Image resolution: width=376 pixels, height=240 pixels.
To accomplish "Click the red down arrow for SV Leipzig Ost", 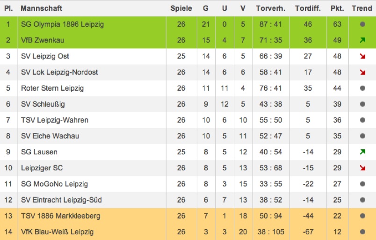I will [362, 56].
